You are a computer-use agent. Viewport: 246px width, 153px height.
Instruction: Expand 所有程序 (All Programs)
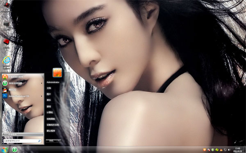pyautogui.click(x=23, y=134)
